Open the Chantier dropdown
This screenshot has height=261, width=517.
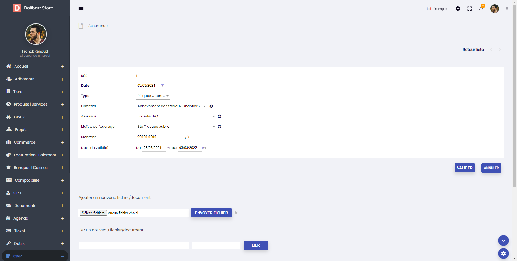(x=172, y=106)
